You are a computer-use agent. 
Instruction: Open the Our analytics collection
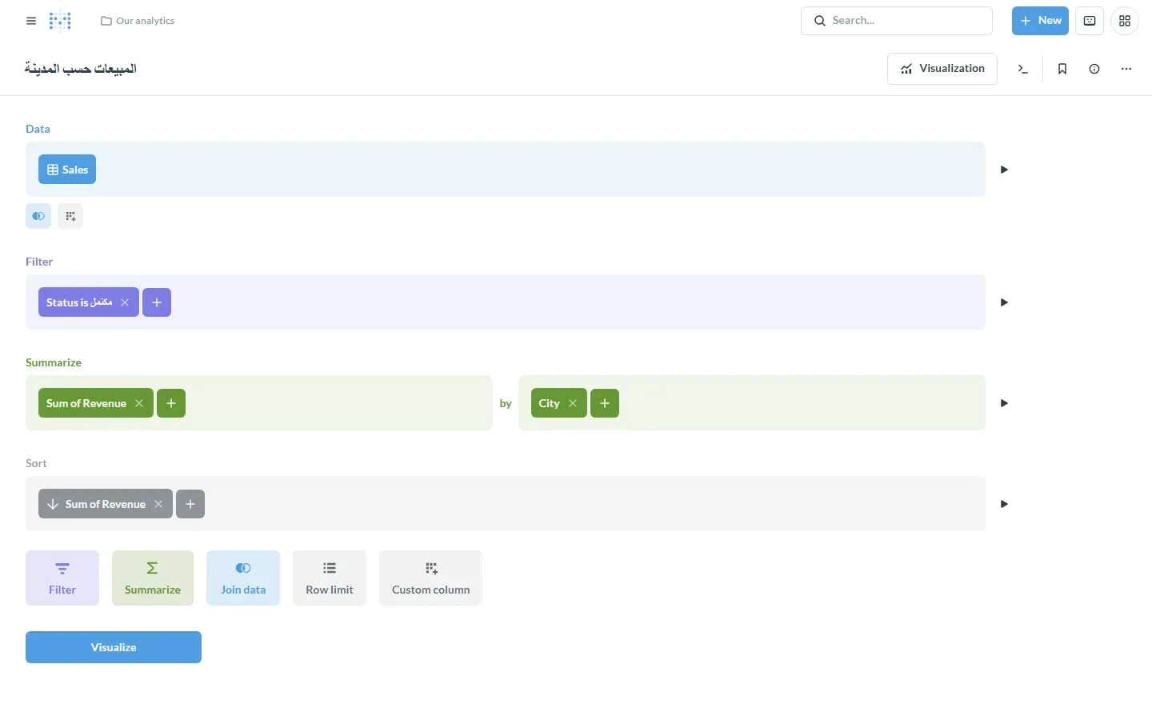[138, 21]
